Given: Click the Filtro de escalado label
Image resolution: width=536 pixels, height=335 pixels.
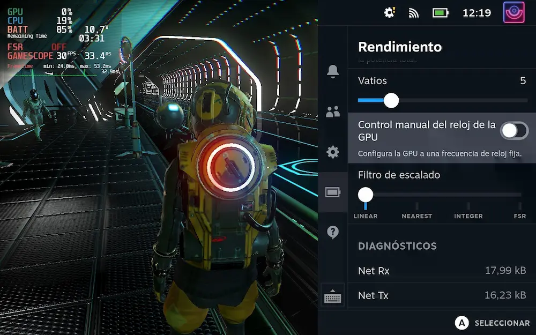Looking at the screenshot, I should [x=399, y=175].
